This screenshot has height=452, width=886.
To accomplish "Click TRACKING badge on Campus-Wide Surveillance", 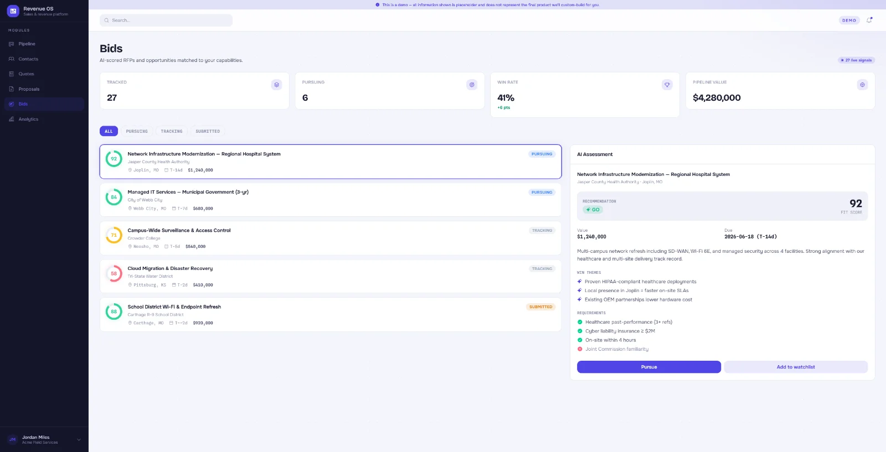I will [x=542, y=231].
